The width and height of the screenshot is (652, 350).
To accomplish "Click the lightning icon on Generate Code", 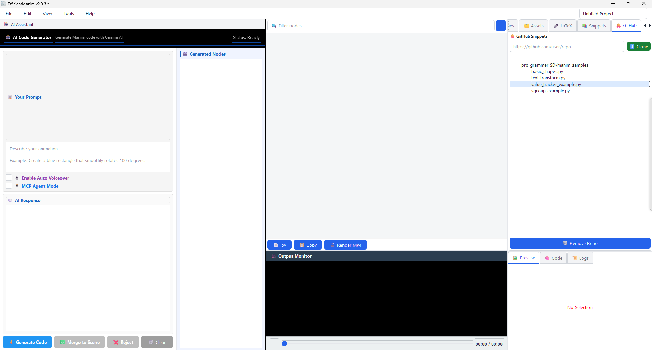I will 11,342.
